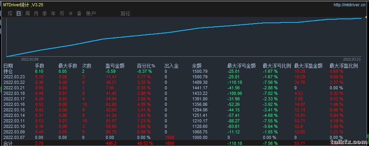The image size is (369, 146).
Task: Click the 1128.60 balance cell
Action: [200, 126]
